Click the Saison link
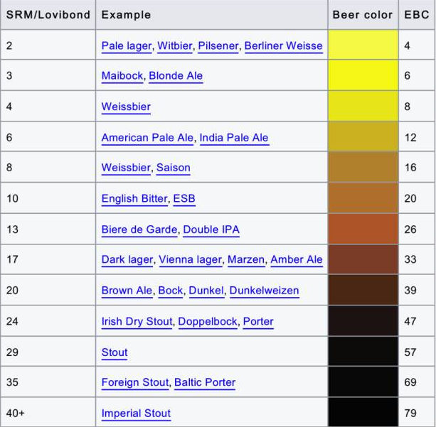The image size is (436, 427). [x=174, y=168]
